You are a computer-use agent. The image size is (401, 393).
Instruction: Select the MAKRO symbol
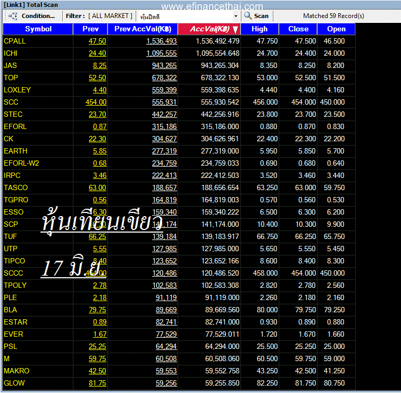16,371
